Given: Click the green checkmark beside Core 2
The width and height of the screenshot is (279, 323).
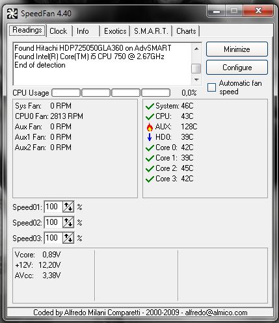Looking at the screenshot, I should [x=150, y=169].
